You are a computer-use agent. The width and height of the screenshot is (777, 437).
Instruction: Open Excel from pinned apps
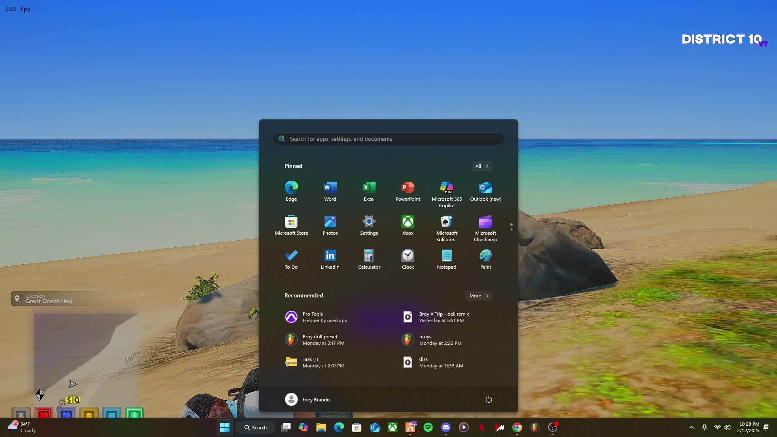[369, 191]
